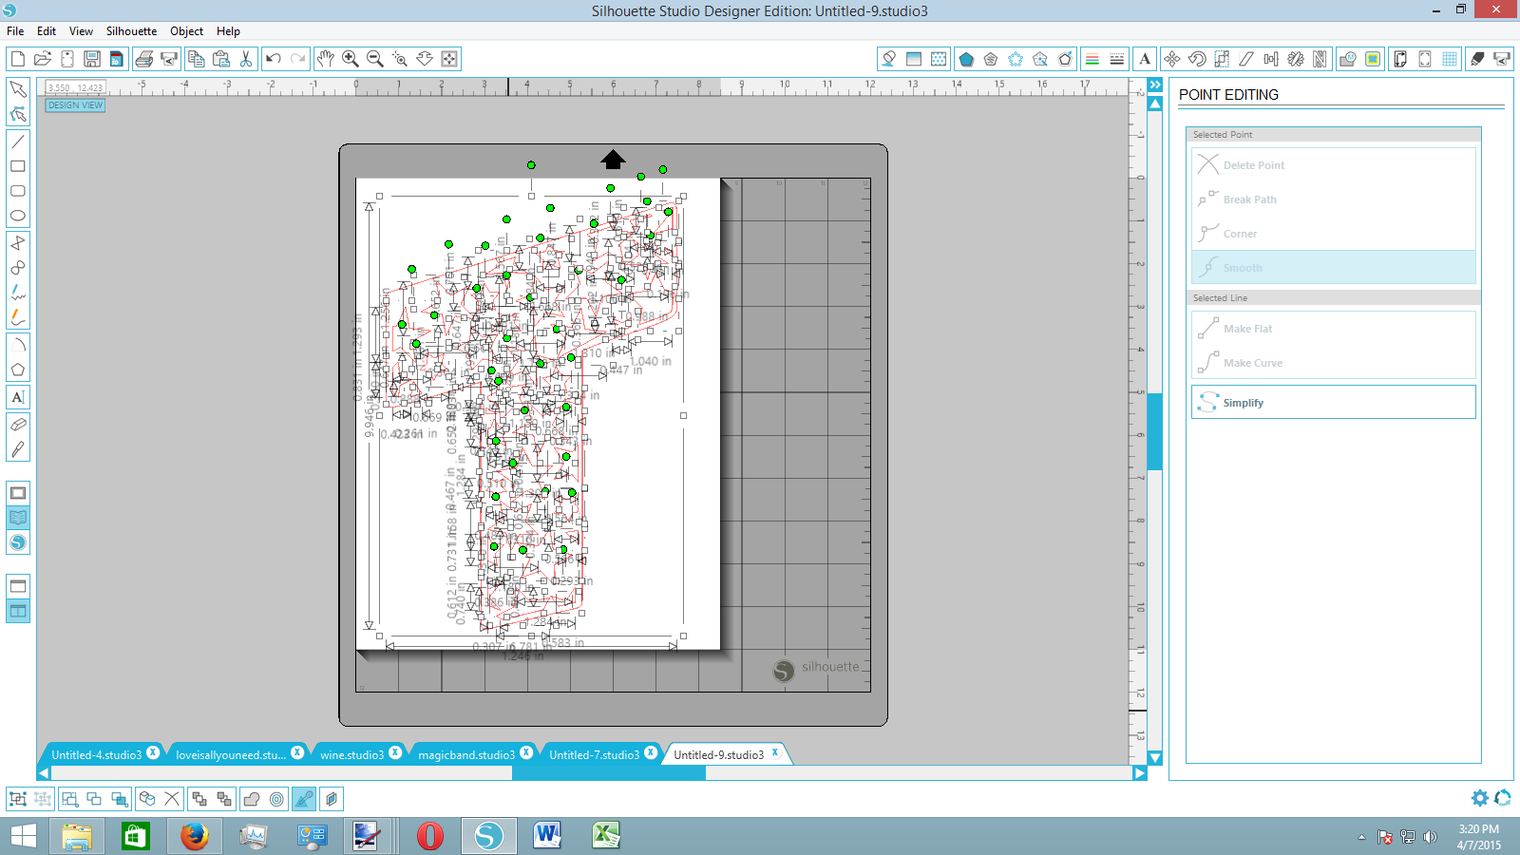Close the Untitled-7.studio3 tab
Screen dimensions: 1520x855
(x=651, y=753)
